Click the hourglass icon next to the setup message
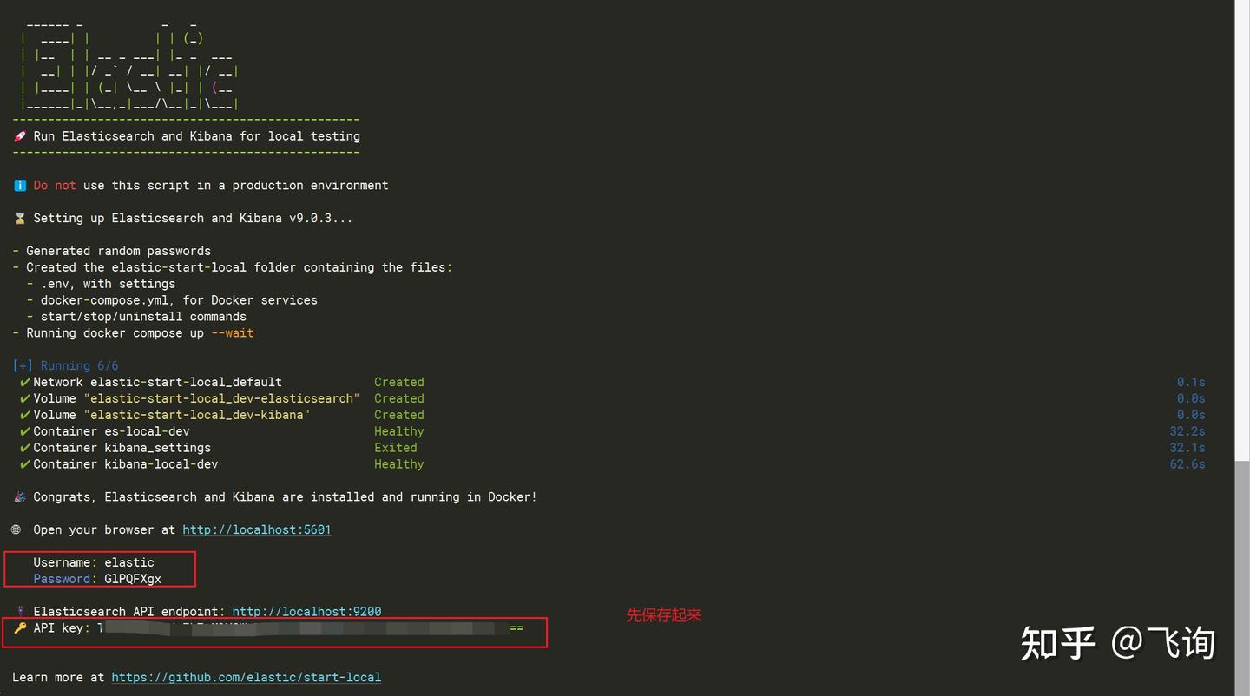 point(19,218)
